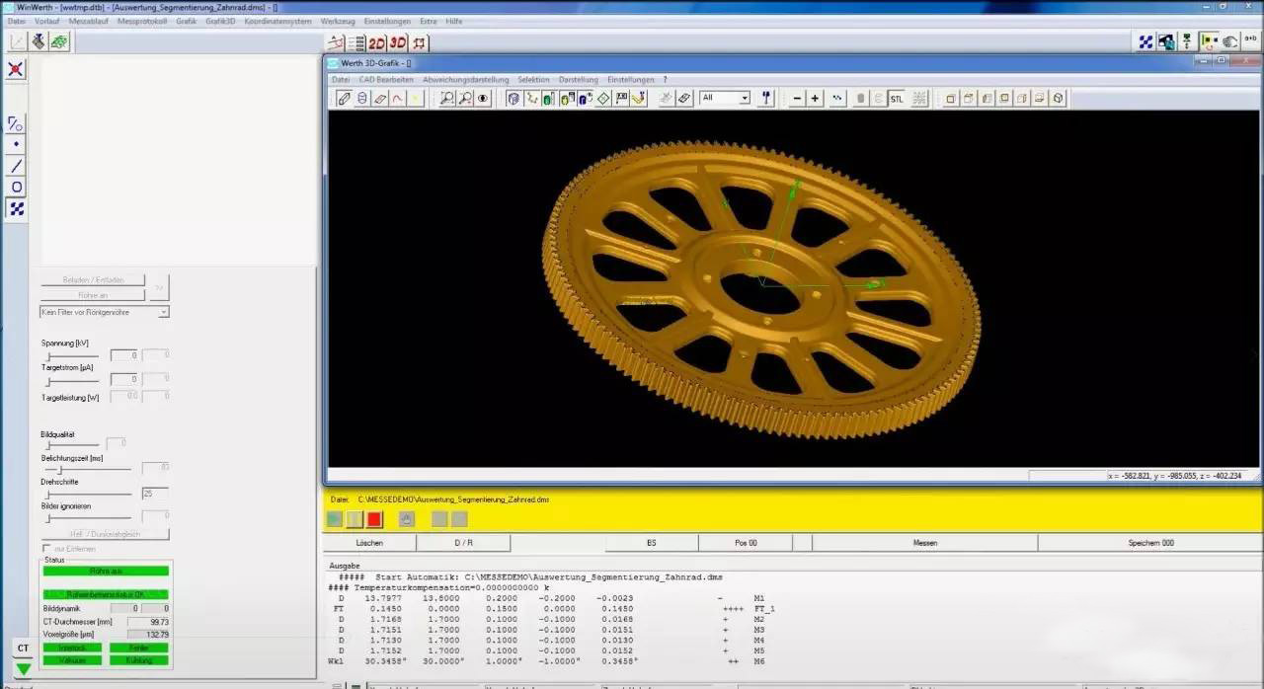Click the Hell- / Dunkelabgleich button
Screen dimensions: 1264x689
(x=105, y=534)
